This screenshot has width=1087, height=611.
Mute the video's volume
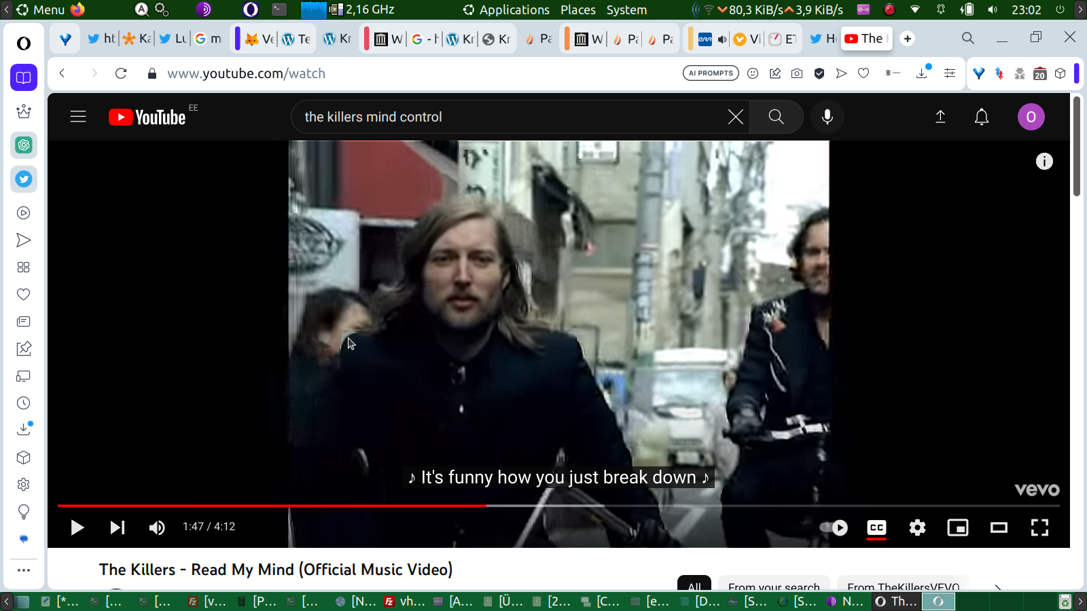pyautogui.click(x=157, y=527)
